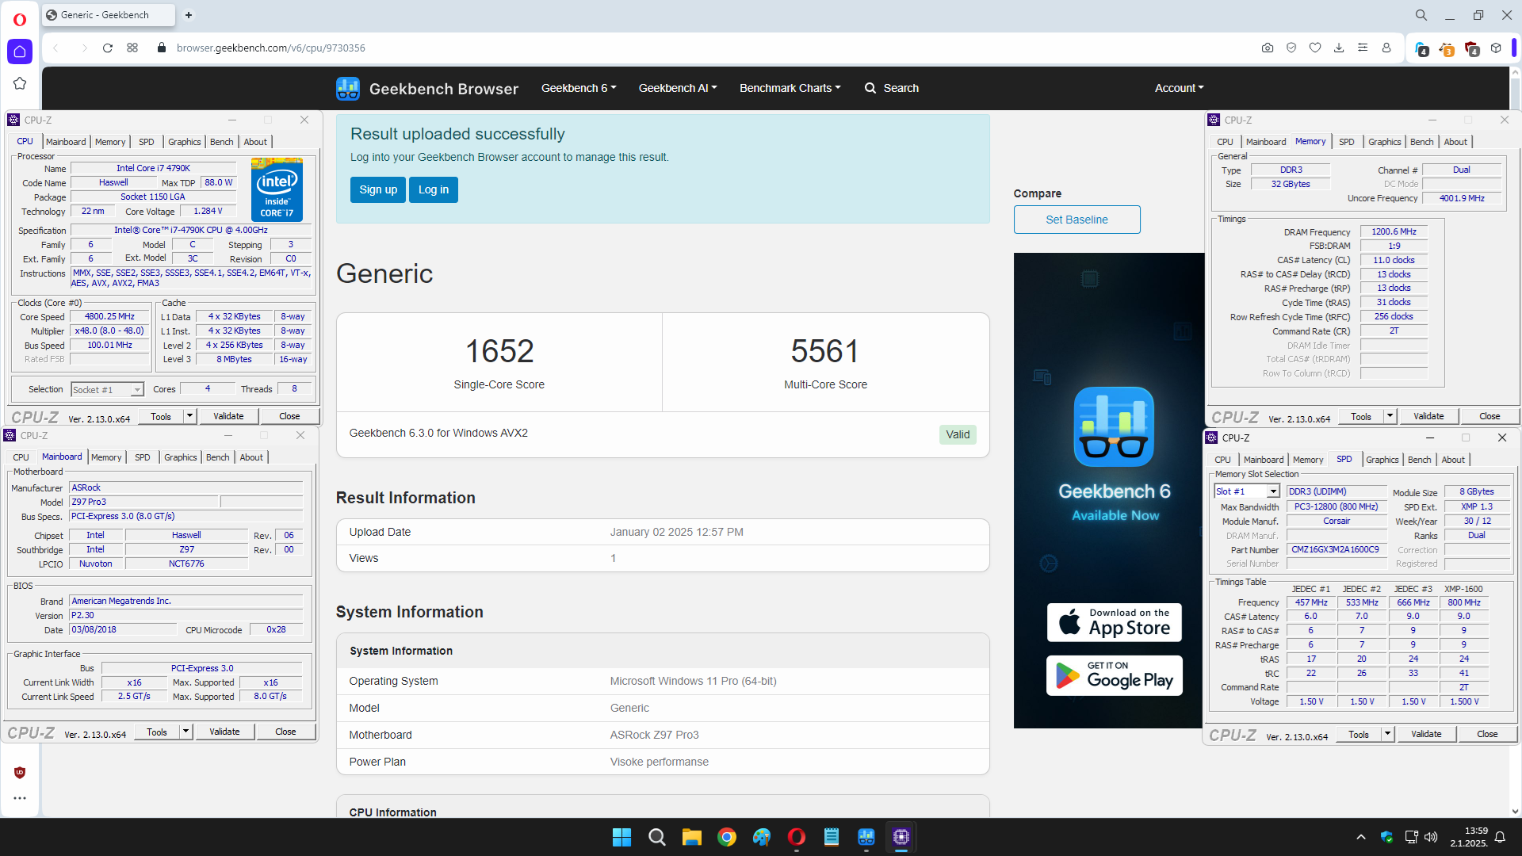1522x856 pixels.
Task: Open the Account dropdown
Action: 1180,88
